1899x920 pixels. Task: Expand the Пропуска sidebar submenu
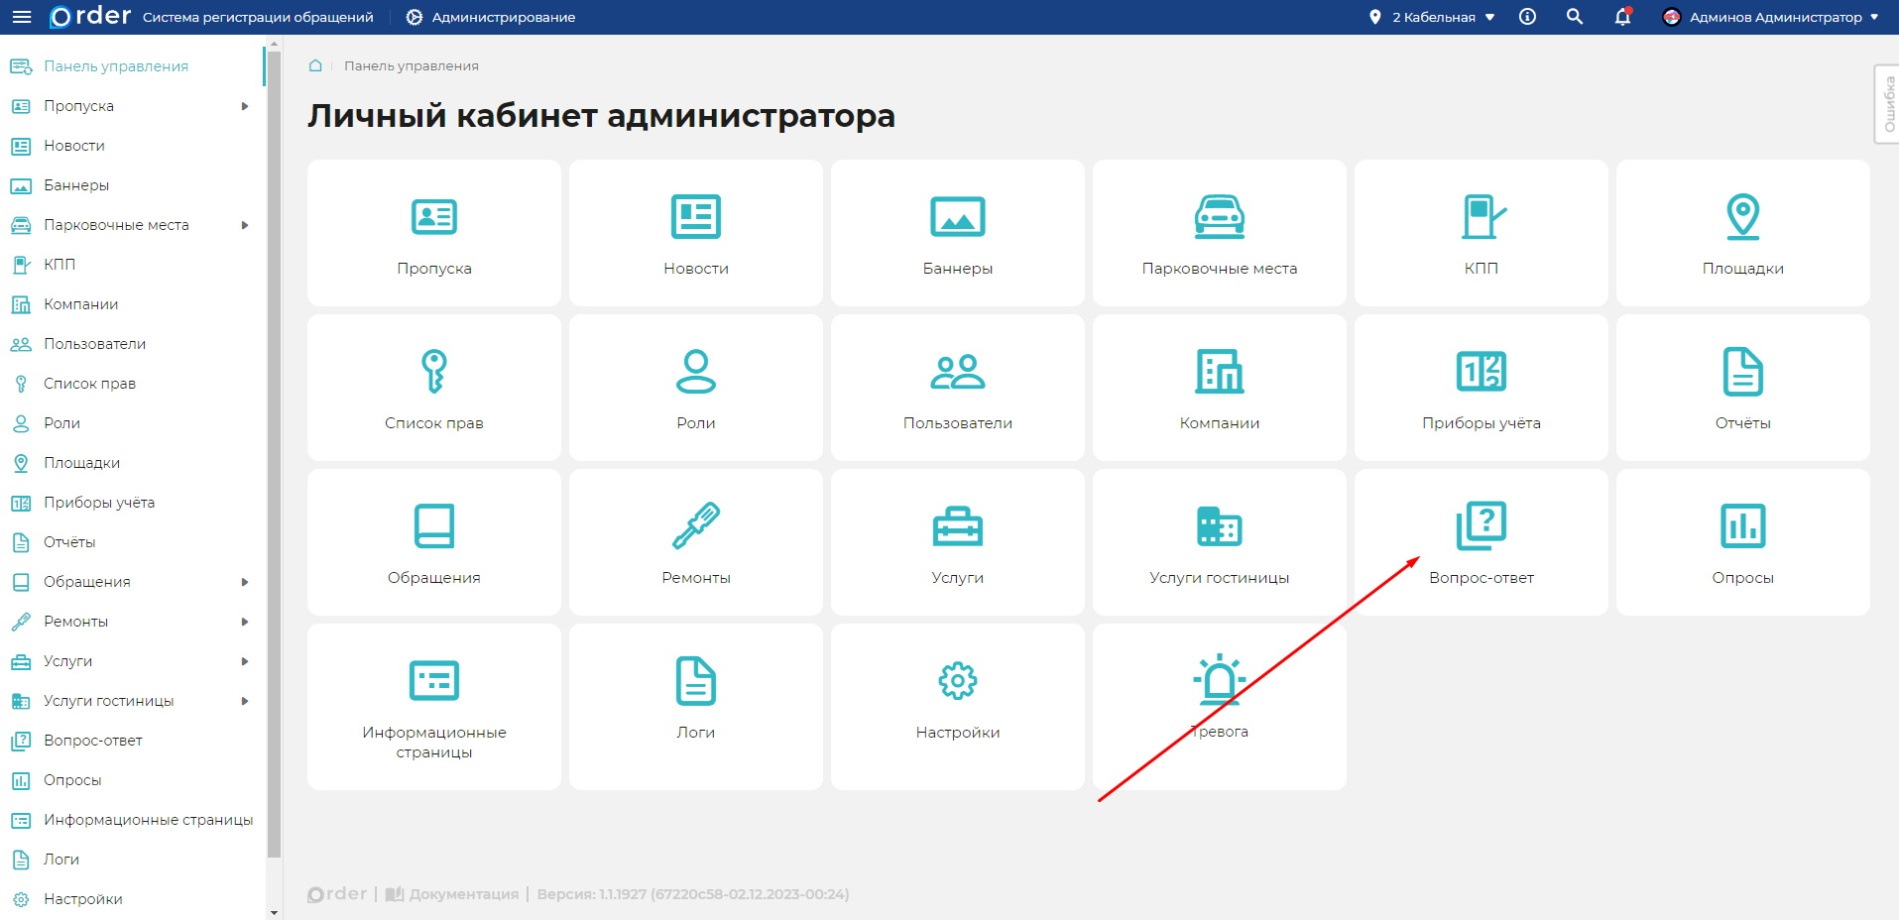pos(244,106)
